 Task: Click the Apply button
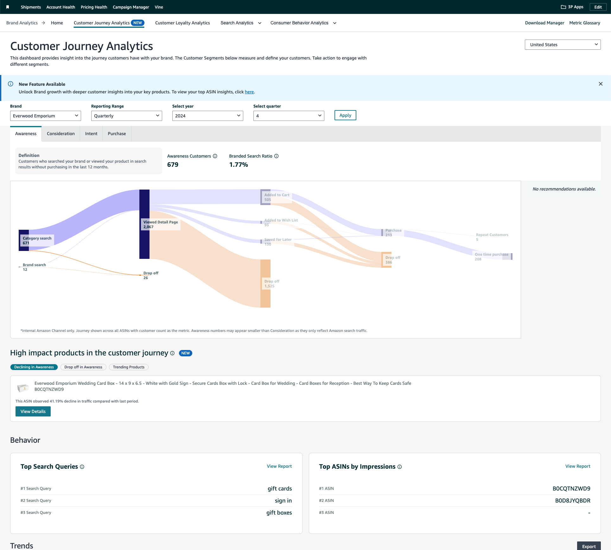click(x=345, y=115)
